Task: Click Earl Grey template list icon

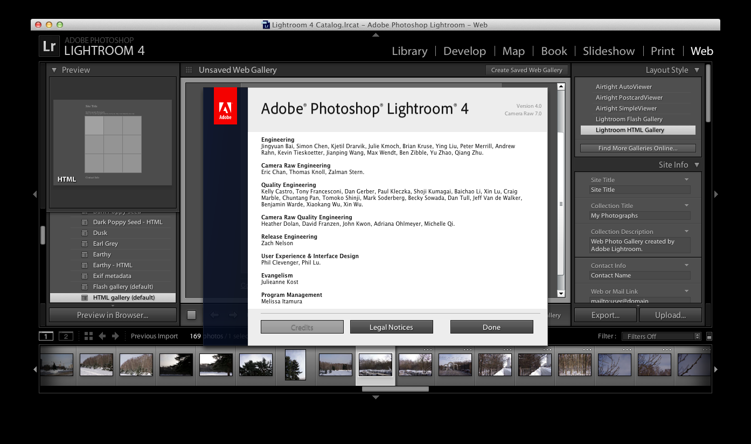Action: click(85, 244)
